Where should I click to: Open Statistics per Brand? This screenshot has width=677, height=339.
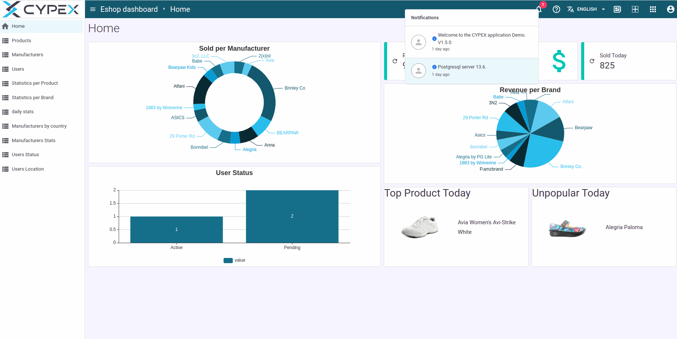coord(42,98)
